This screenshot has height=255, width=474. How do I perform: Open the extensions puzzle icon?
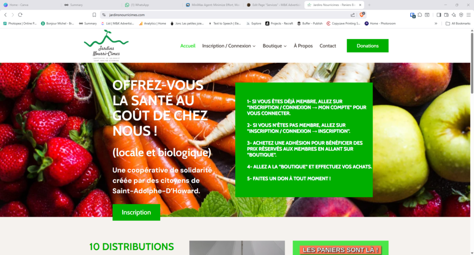420,15
